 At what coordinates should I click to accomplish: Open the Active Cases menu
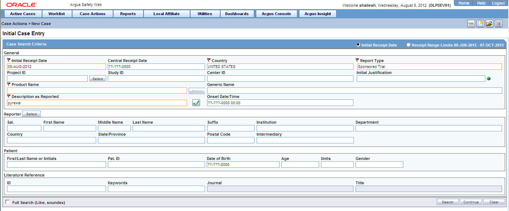(23, 14)
